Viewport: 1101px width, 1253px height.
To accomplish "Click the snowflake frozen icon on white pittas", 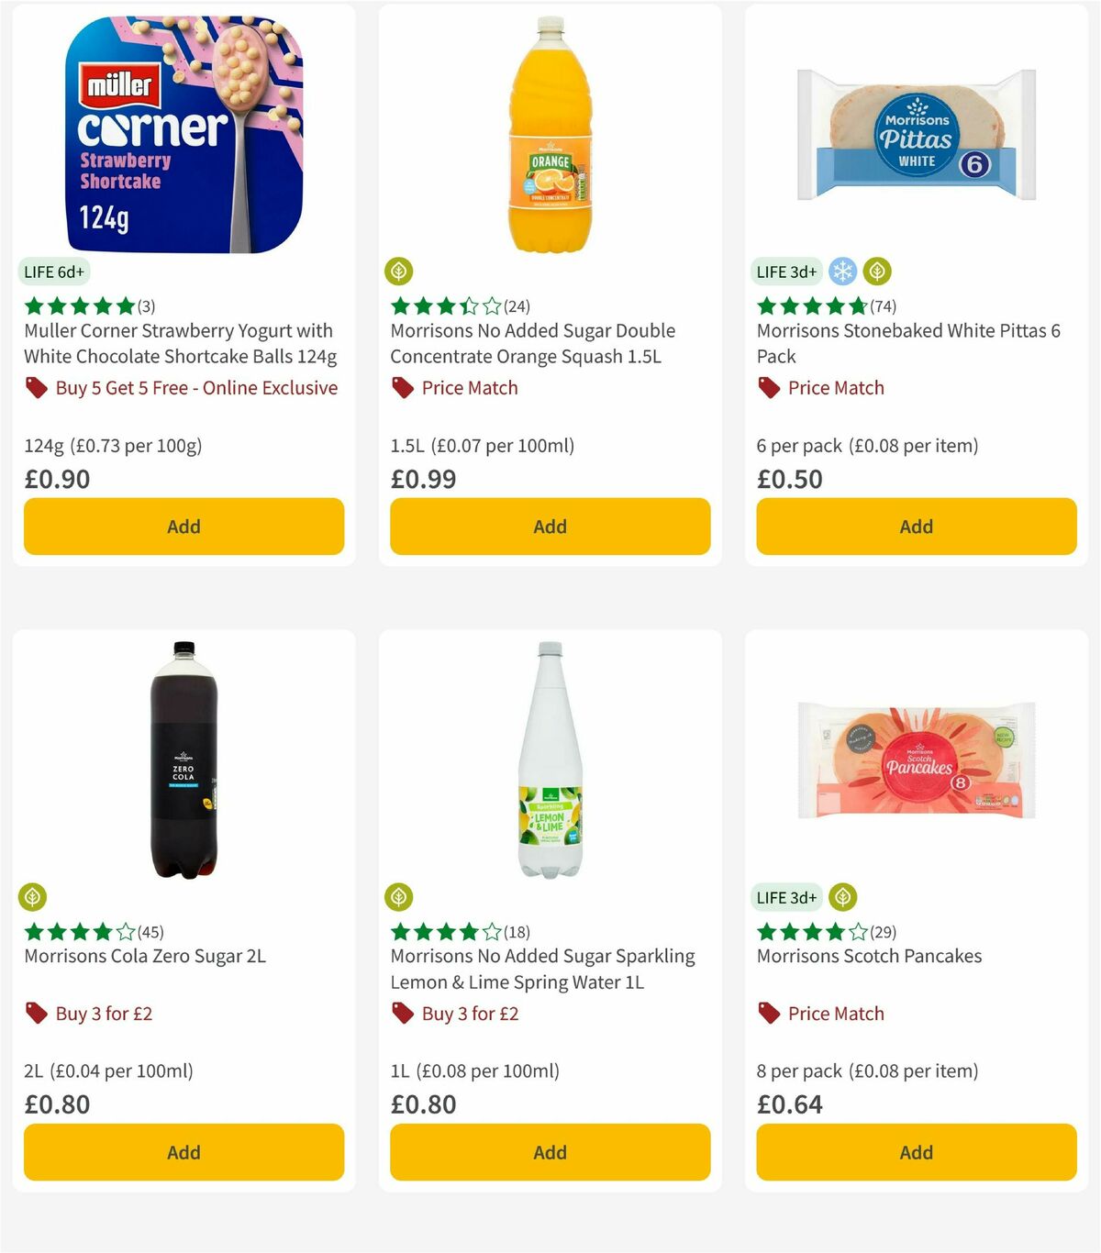I will point(841,272).
